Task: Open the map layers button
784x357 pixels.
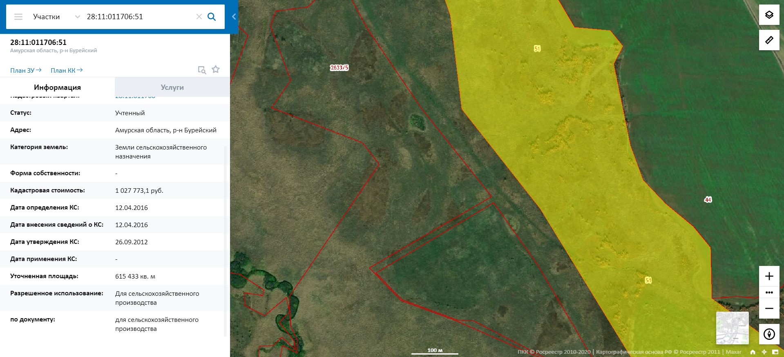Action: (769, 15)
